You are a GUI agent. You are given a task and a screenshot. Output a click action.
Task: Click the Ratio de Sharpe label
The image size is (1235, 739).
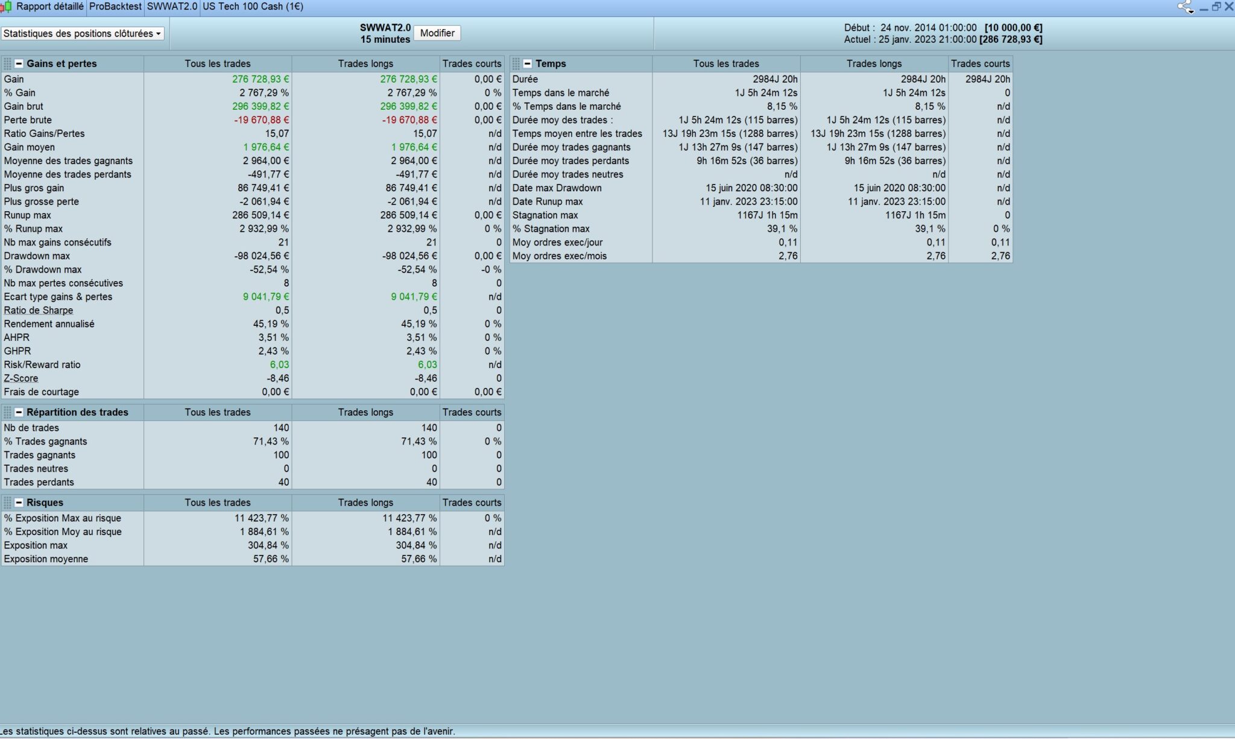[x=39, y=311]
